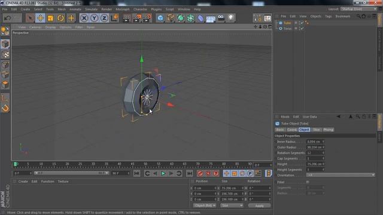Select the Torus object in Object Manager
The width and height of the screenshot is (383, 215).
click(x=287, y=29)
